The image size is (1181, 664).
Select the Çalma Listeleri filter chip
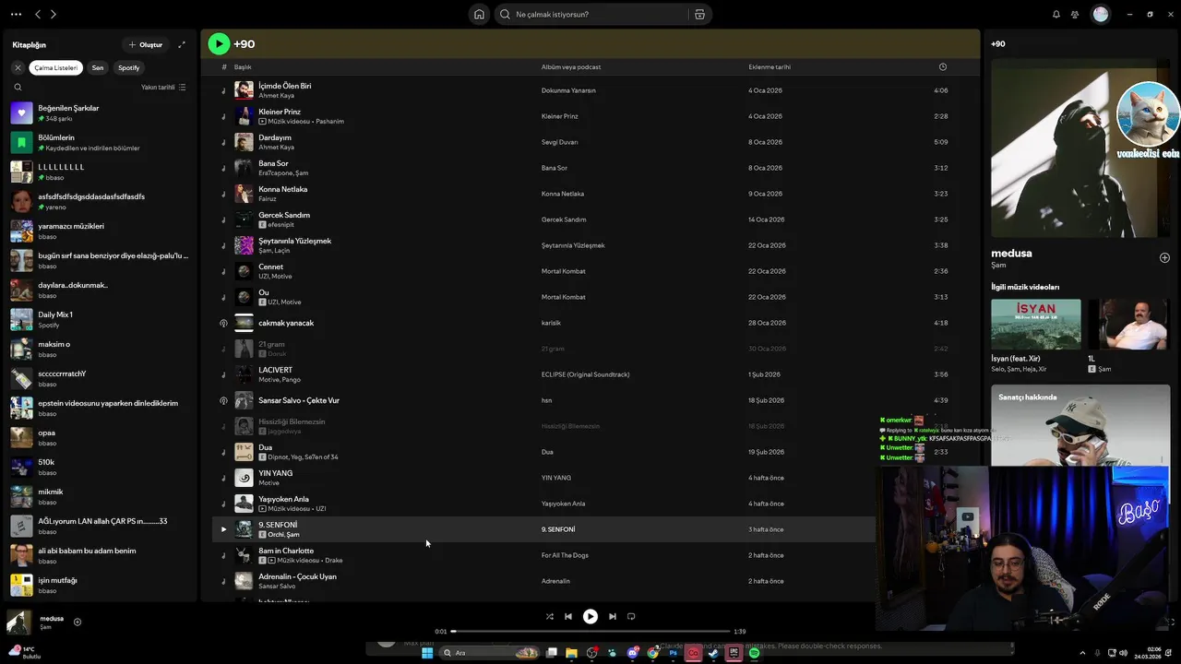56,67
